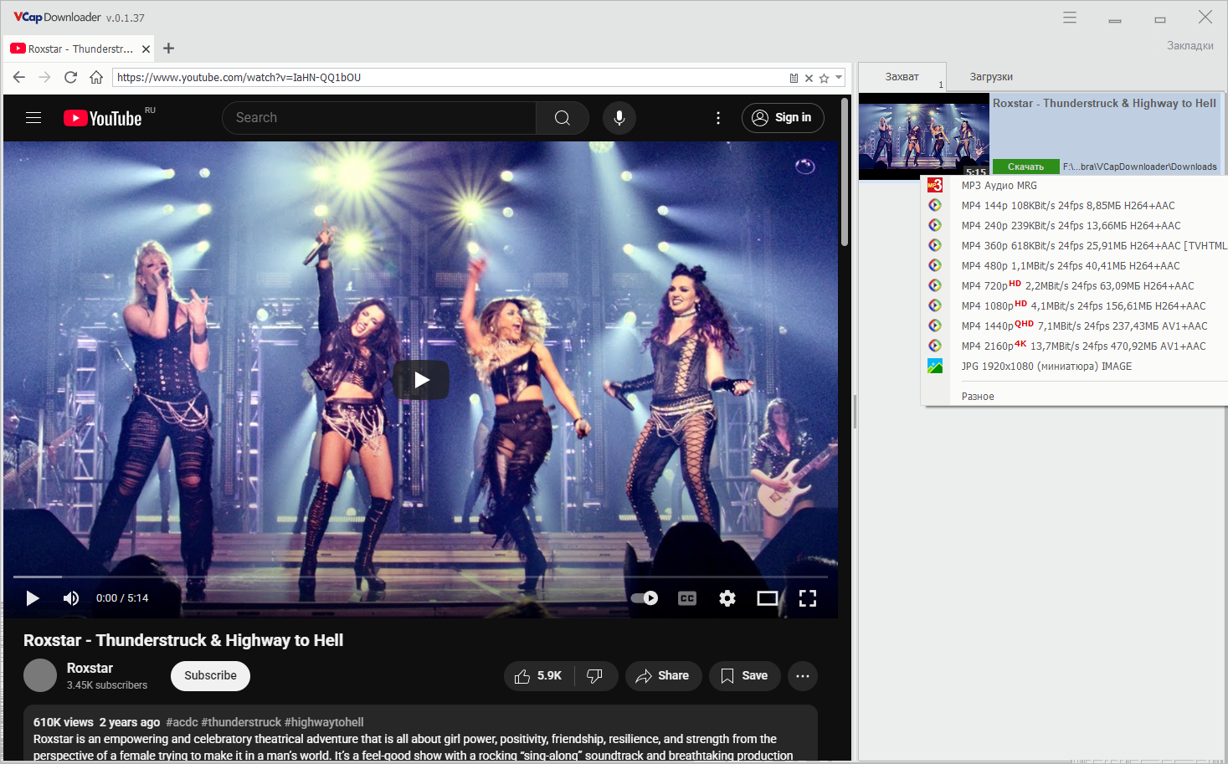
Task: Click the browser reload icon
Action: click(x=70, y=77)
